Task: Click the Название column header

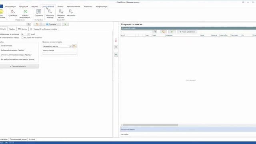Action: tap(182, 35)
